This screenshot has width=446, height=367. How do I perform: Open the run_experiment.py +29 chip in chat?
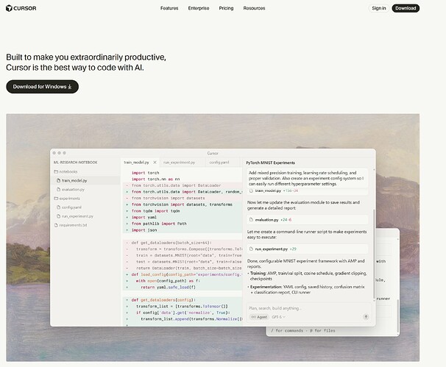(x=307, y=249)
